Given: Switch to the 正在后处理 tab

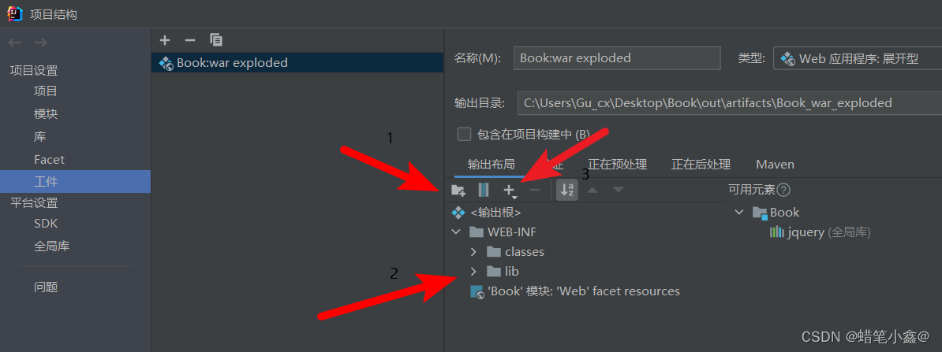Looking at the screenshot, I should click(701, 165).
